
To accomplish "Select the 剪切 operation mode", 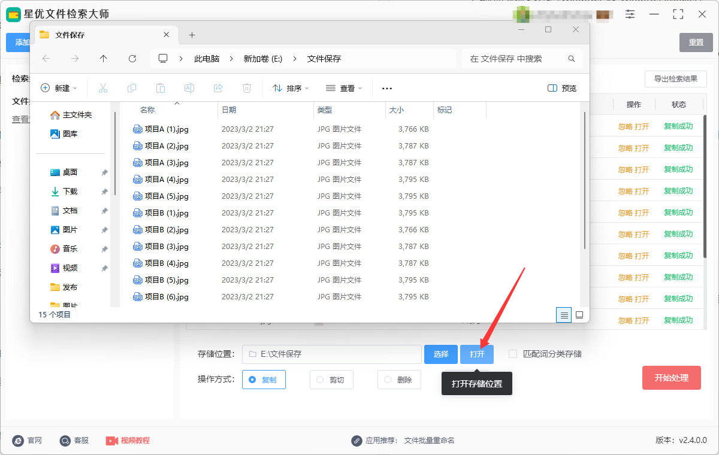I will click(x=331, y=380).
